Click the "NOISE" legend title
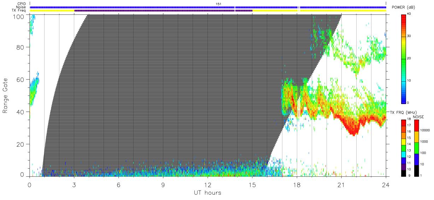434x200 pixels. [419, 116]
